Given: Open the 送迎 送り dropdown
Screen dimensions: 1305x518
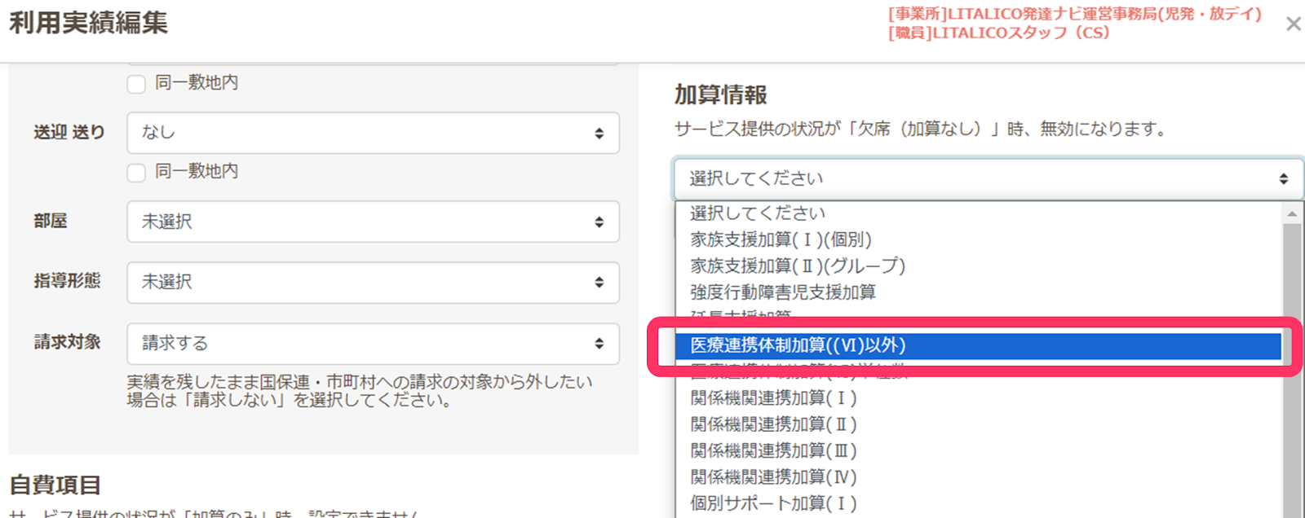Looking at the screenshot, I should 373,133.
